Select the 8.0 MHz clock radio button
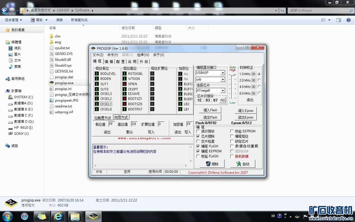Viewport: 355px width, 222px height. 259,93
